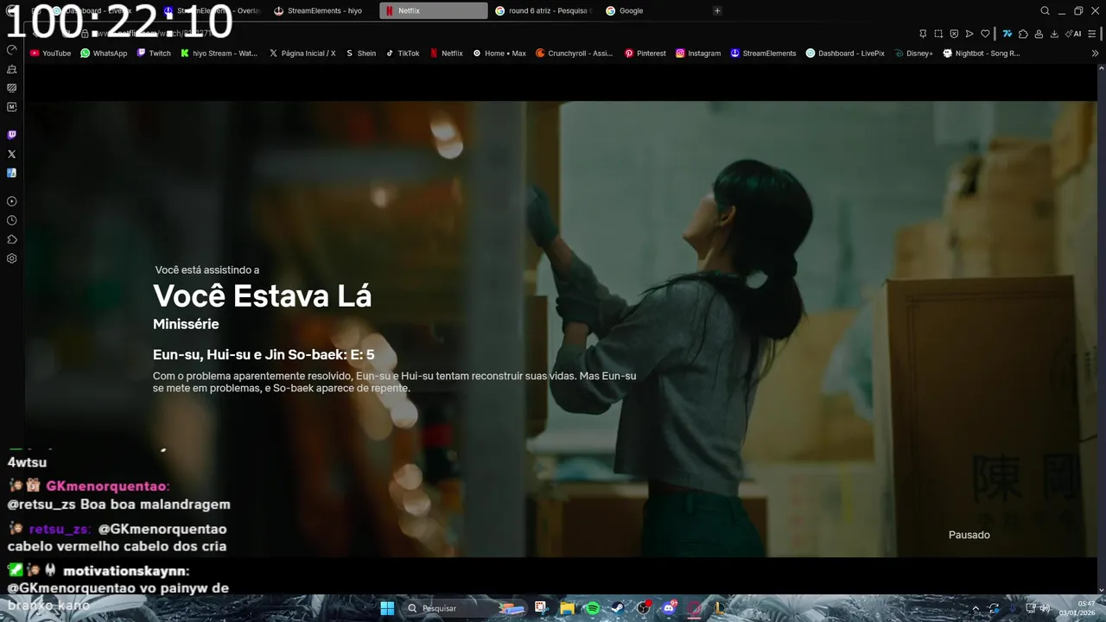This screenshot has width=1106, height=622.
Task: Open Windows Start menu
Action: click(x=386, y=608)
